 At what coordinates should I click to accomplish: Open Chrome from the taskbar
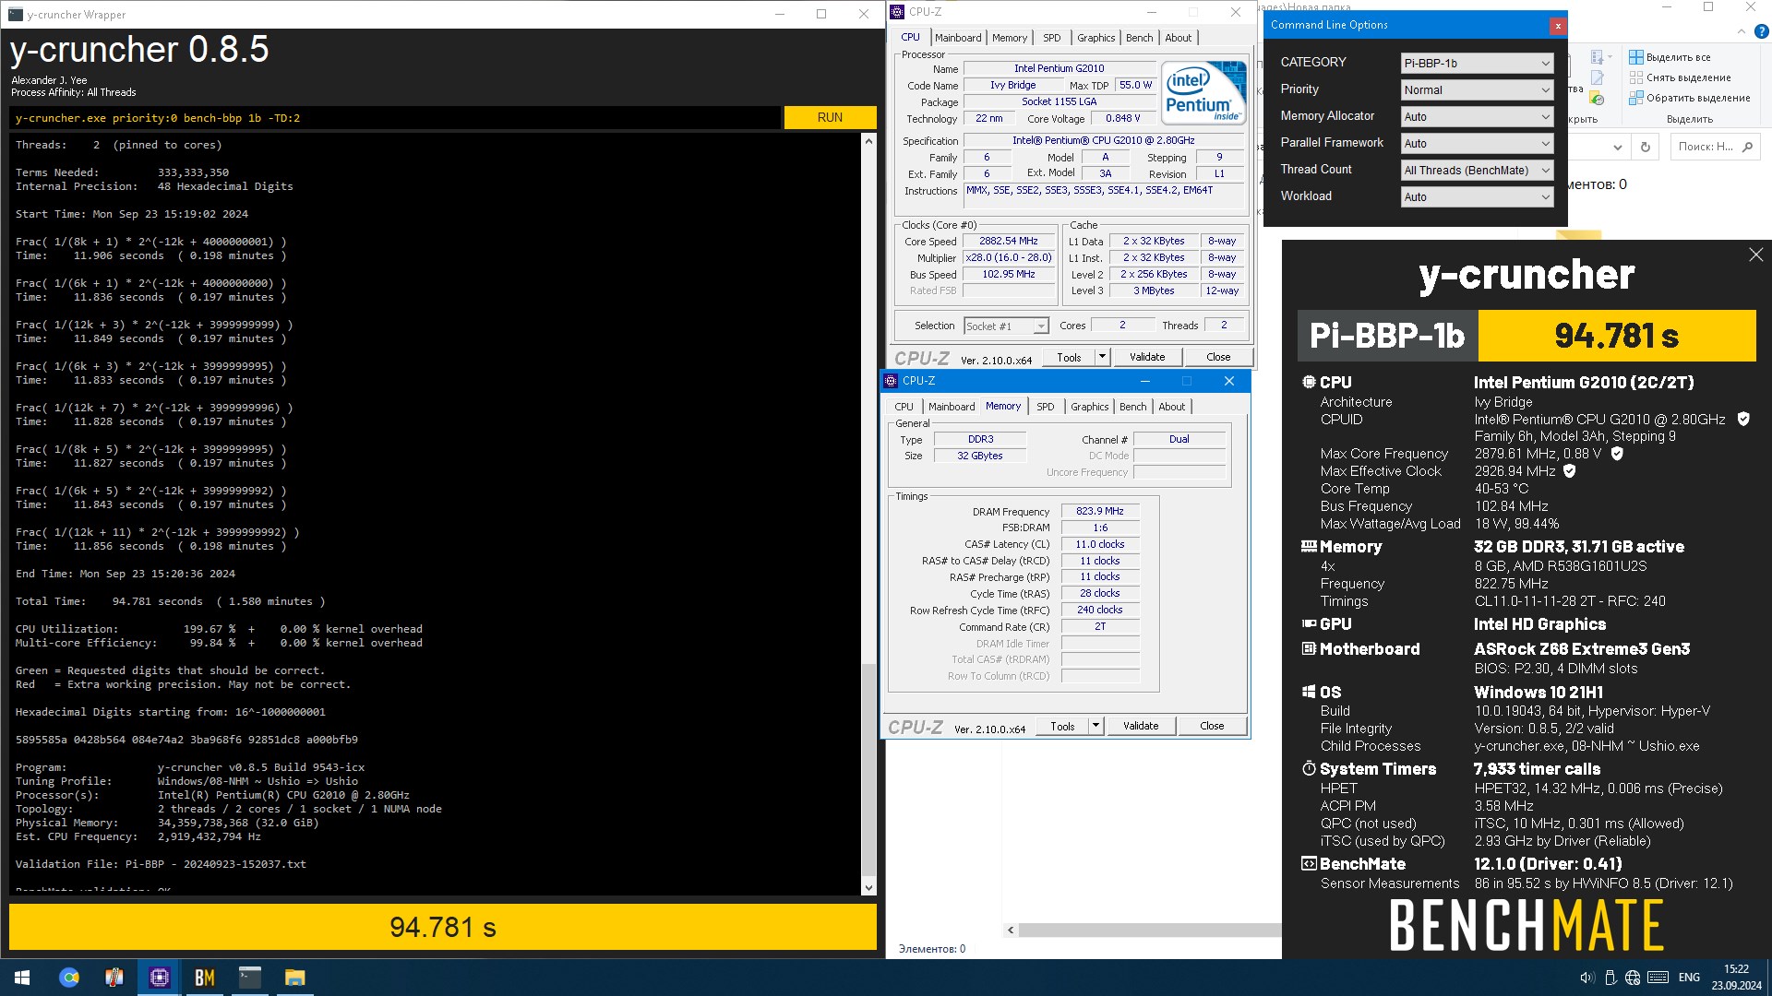69,978
